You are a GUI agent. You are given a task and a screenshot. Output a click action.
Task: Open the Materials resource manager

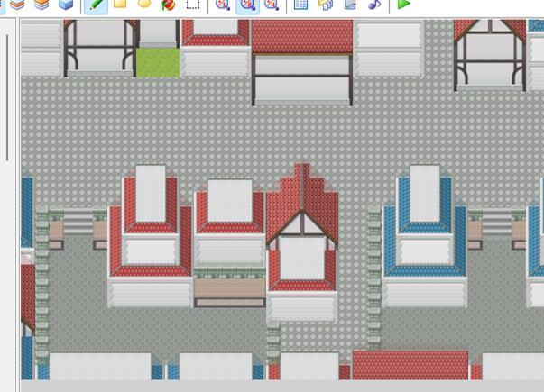tap(326, 5)
